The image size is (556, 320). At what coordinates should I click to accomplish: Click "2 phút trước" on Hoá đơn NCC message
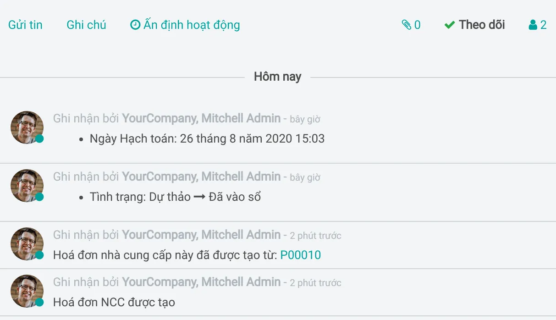click(315, 283)
